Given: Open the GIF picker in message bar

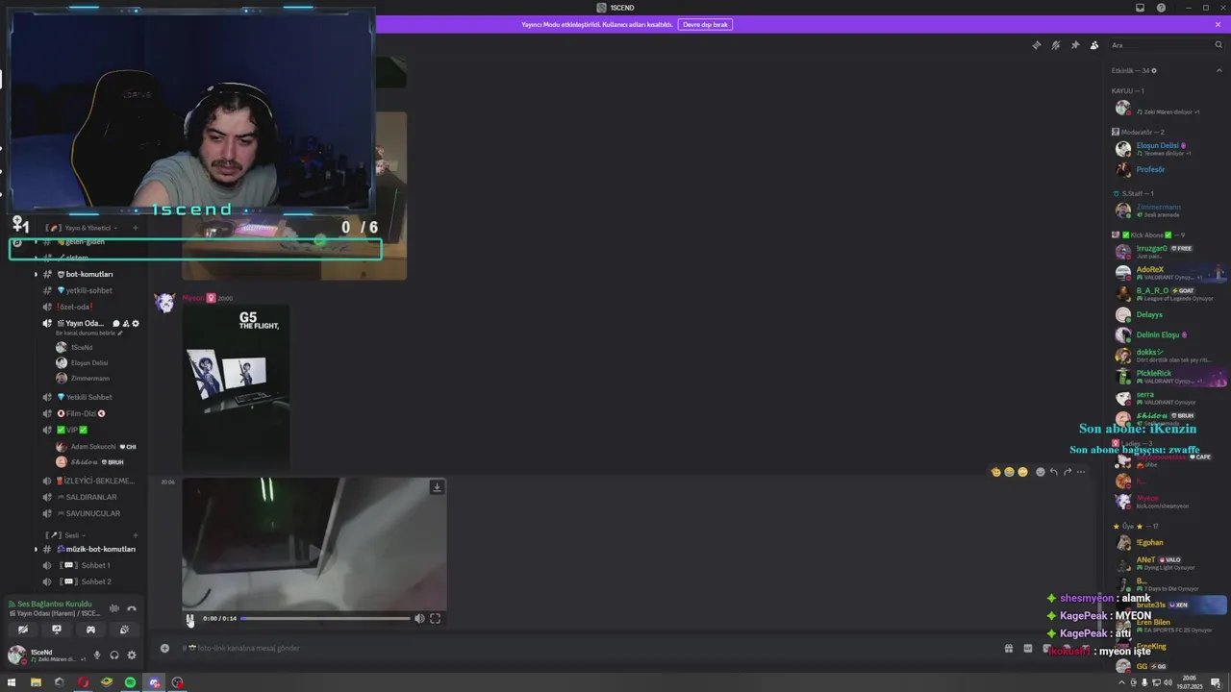Looking at the screenshot, I should tap(1027, 649).
